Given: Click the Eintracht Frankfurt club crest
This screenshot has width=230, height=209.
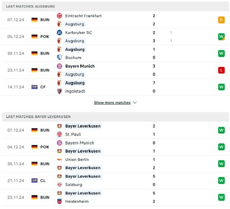Looking at the screenshot, I should click(59, 16).
